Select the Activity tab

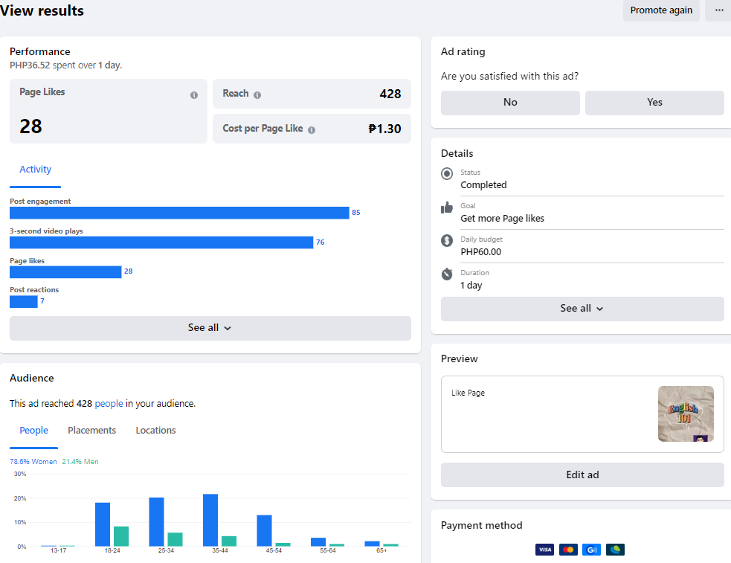click(x=36, y=170)
